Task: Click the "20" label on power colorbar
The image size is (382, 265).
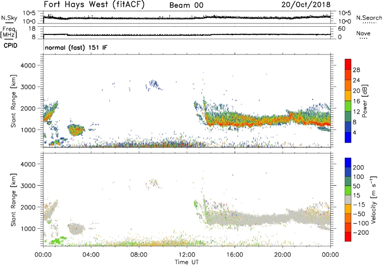Action: [356, 91]
